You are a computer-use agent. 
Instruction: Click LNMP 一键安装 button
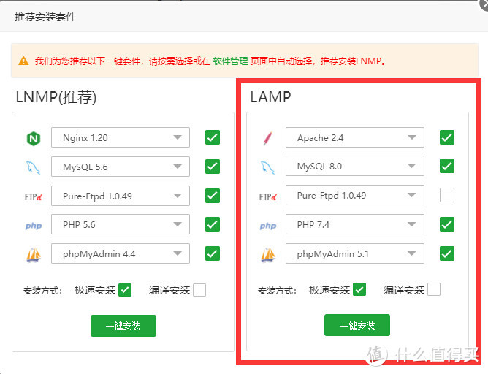coord(123,326)
